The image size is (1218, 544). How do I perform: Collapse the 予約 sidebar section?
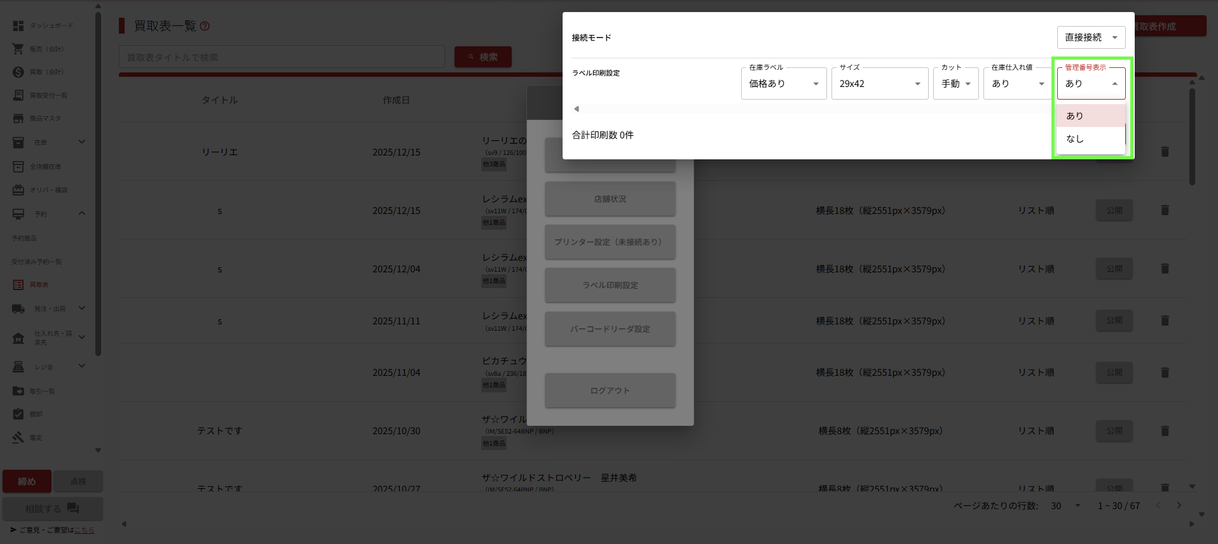(x=81, y=214)
